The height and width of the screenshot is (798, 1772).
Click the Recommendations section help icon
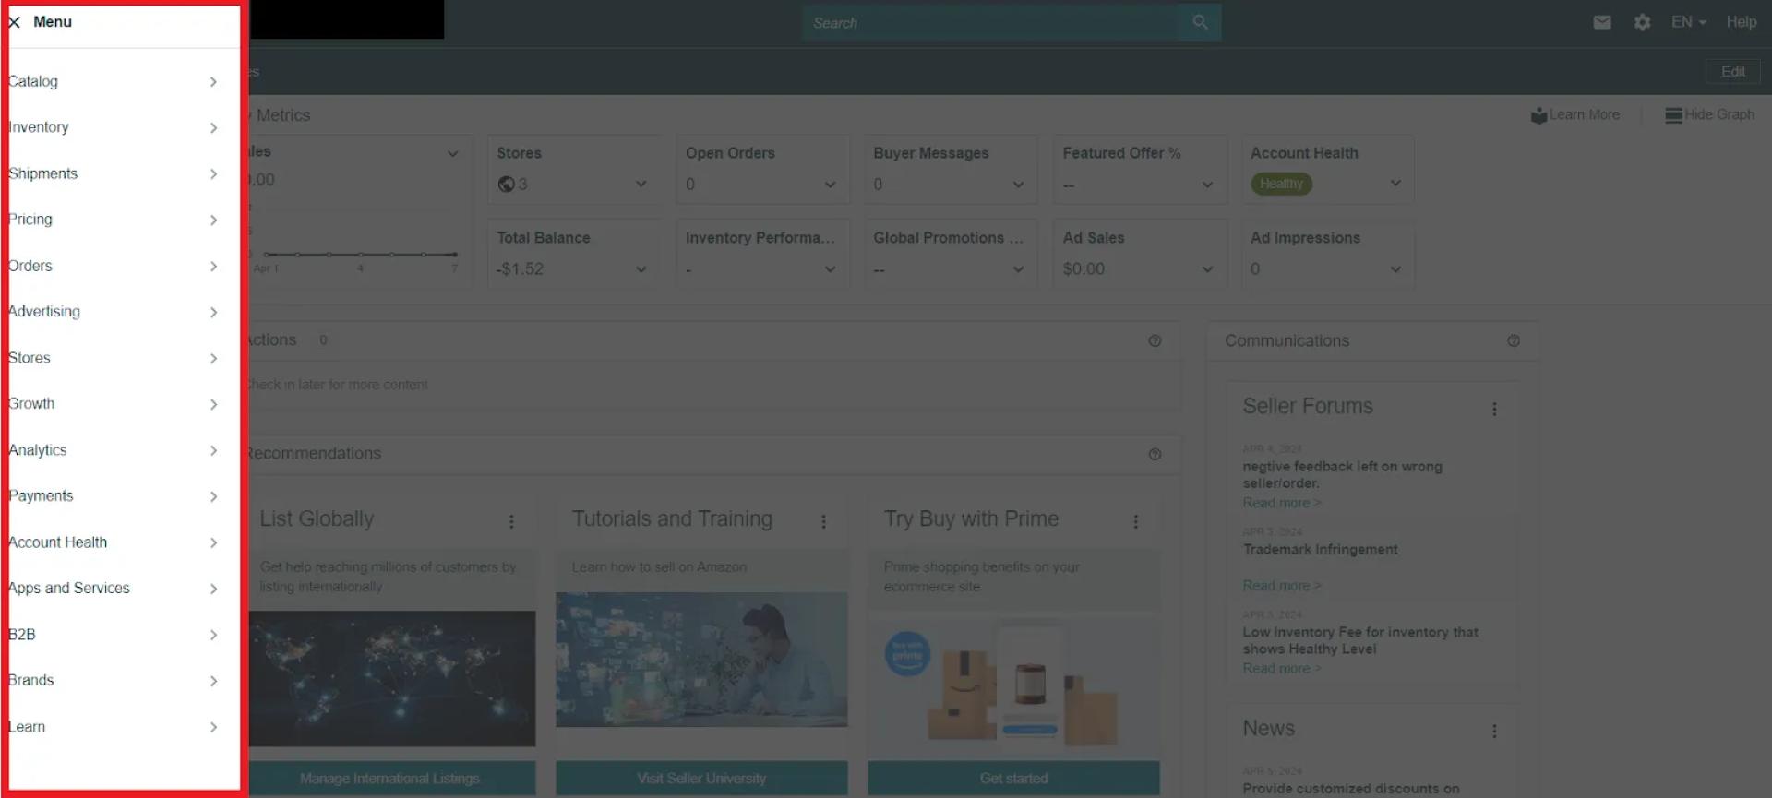(1155, 455)
